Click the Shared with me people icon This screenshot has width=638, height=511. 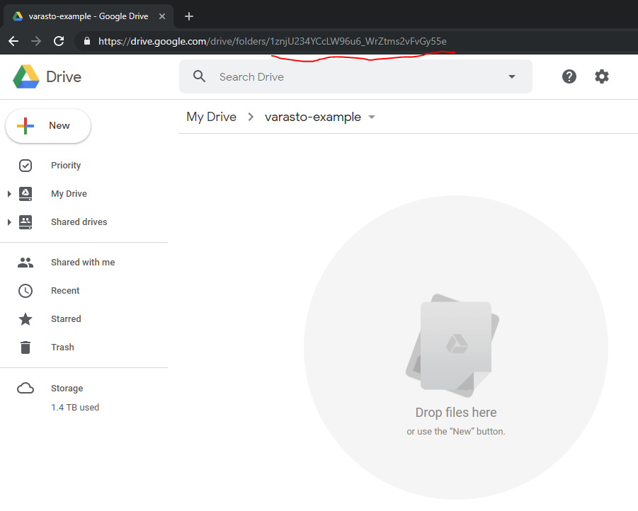[25, 263]
